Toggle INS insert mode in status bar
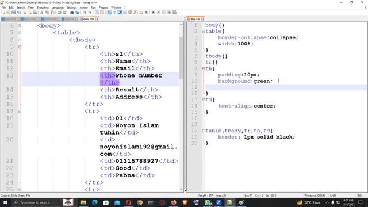This screenshot has width=368, height=207. tap(359, 195)
